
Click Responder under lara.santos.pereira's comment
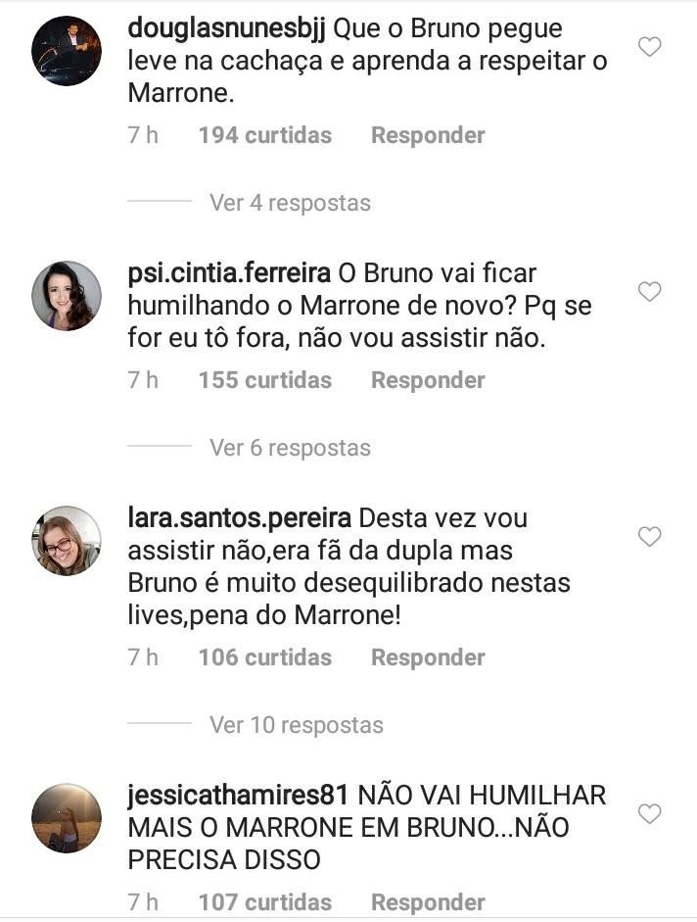[428, 657]
